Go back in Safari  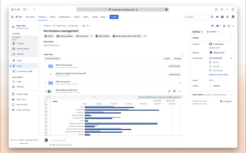point(34,9)
